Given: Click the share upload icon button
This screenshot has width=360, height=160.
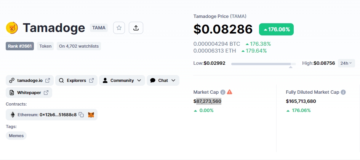Looking at the screenshot, I should 136,28.
